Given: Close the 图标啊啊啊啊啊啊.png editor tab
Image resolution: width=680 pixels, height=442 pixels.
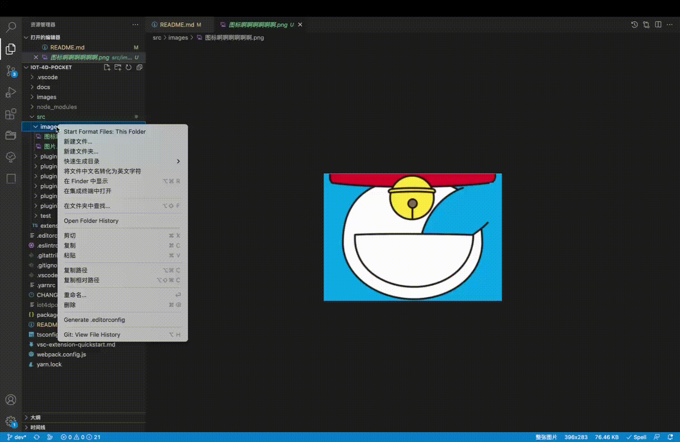Looking at the screenshot, I should [x=300, y=25].
